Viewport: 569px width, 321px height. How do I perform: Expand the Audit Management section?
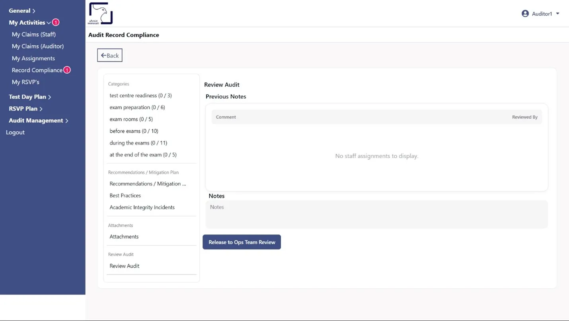[38, 121]
